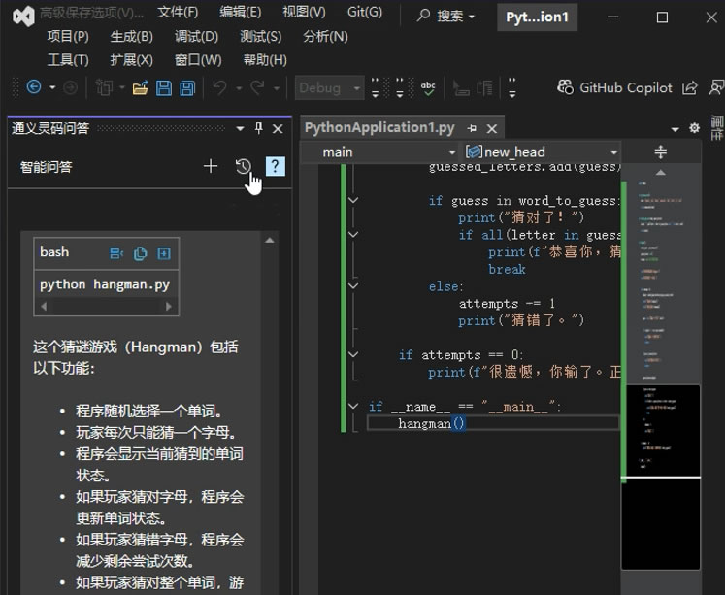Viewport: 725px width, 595px height.
Task: Click the split editor icon
Action: point(661,151)
